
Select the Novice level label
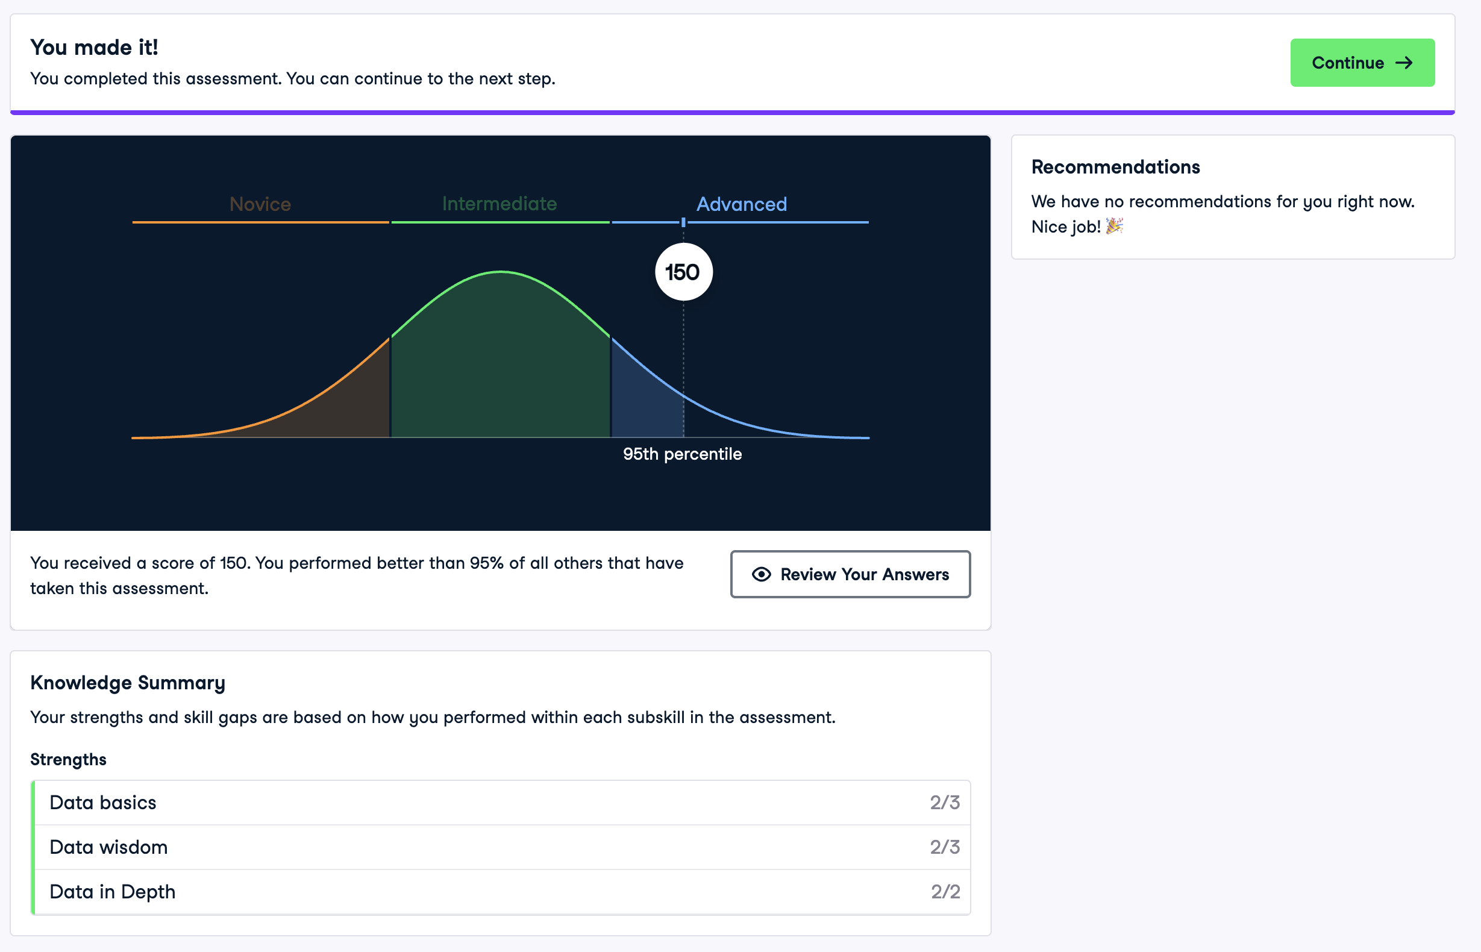click(x=260, y=204)
